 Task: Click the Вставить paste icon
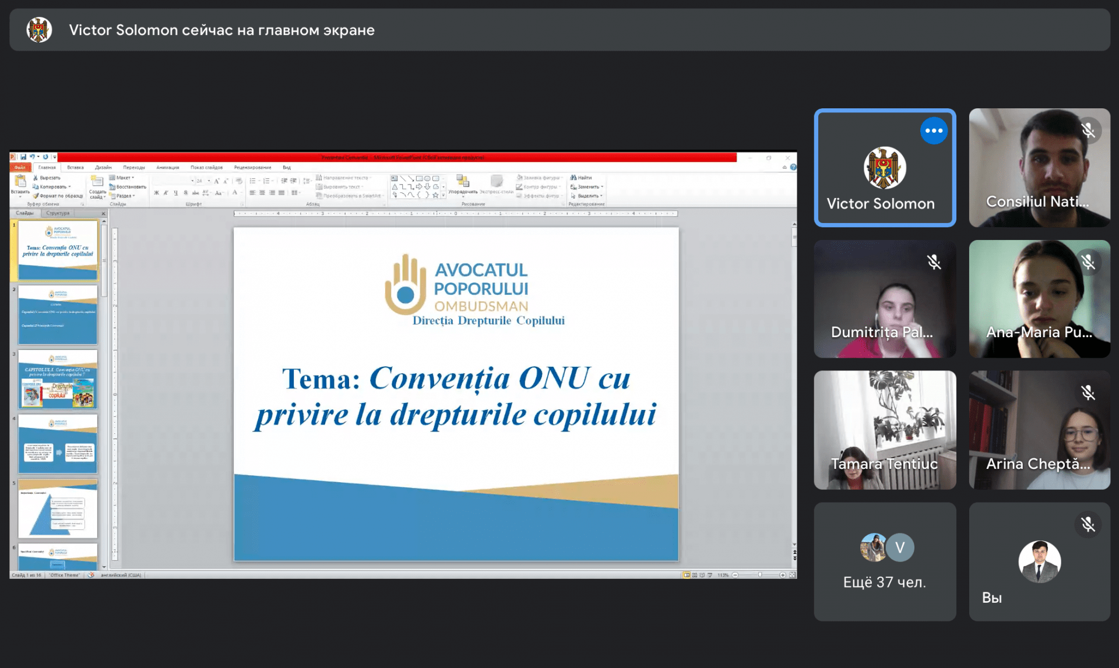20,181
